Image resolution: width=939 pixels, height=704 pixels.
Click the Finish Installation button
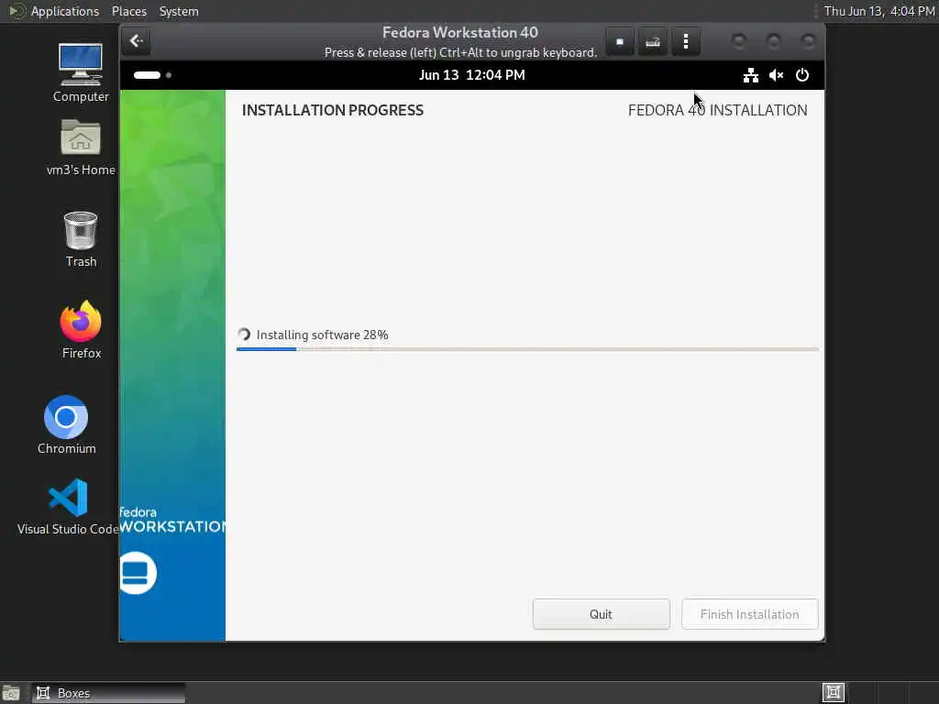(749, 614)
